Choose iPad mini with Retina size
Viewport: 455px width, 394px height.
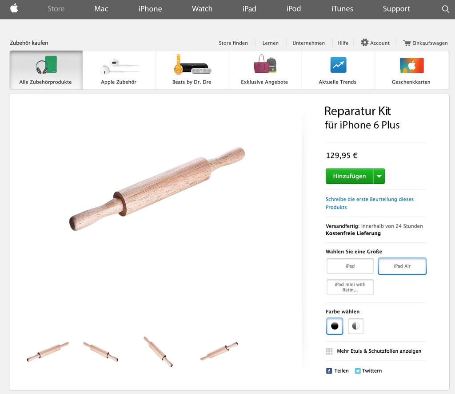[350, 287]
